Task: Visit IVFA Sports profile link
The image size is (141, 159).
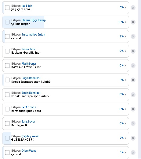Action: pos(29,107)
